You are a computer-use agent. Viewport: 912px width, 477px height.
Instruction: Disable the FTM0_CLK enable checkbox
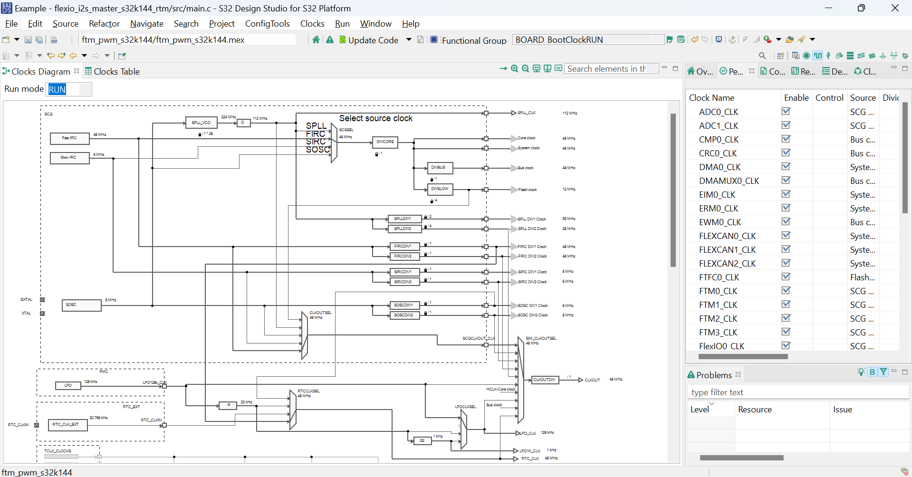click(x=786, y=291)
